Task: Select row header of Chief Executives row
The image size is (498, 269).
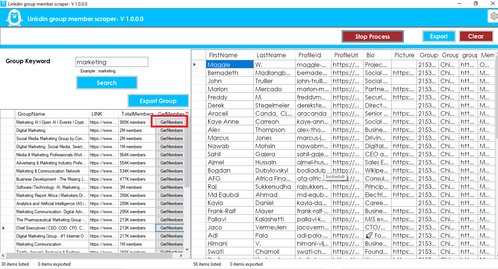Action: pos(7,228)
